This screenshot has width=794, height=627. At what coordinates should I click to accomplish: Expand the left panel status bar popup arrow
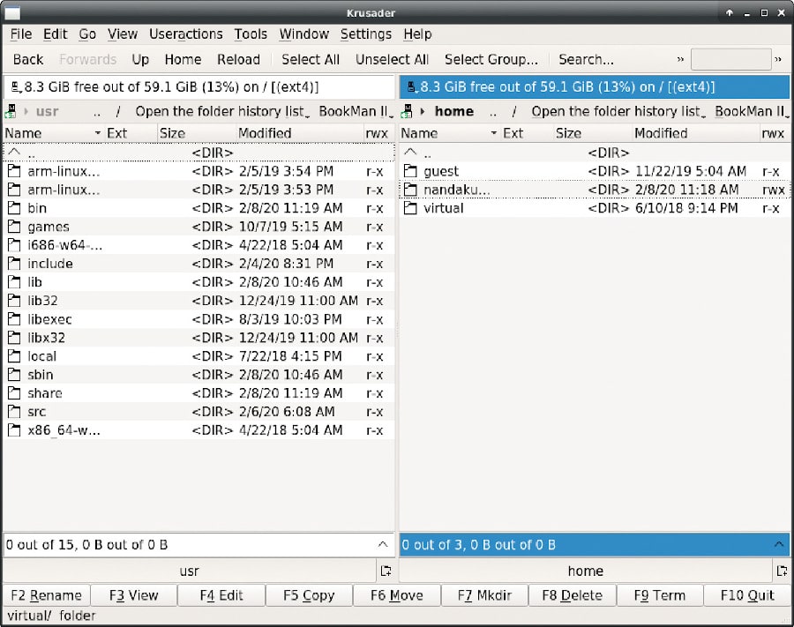point(382,544)
